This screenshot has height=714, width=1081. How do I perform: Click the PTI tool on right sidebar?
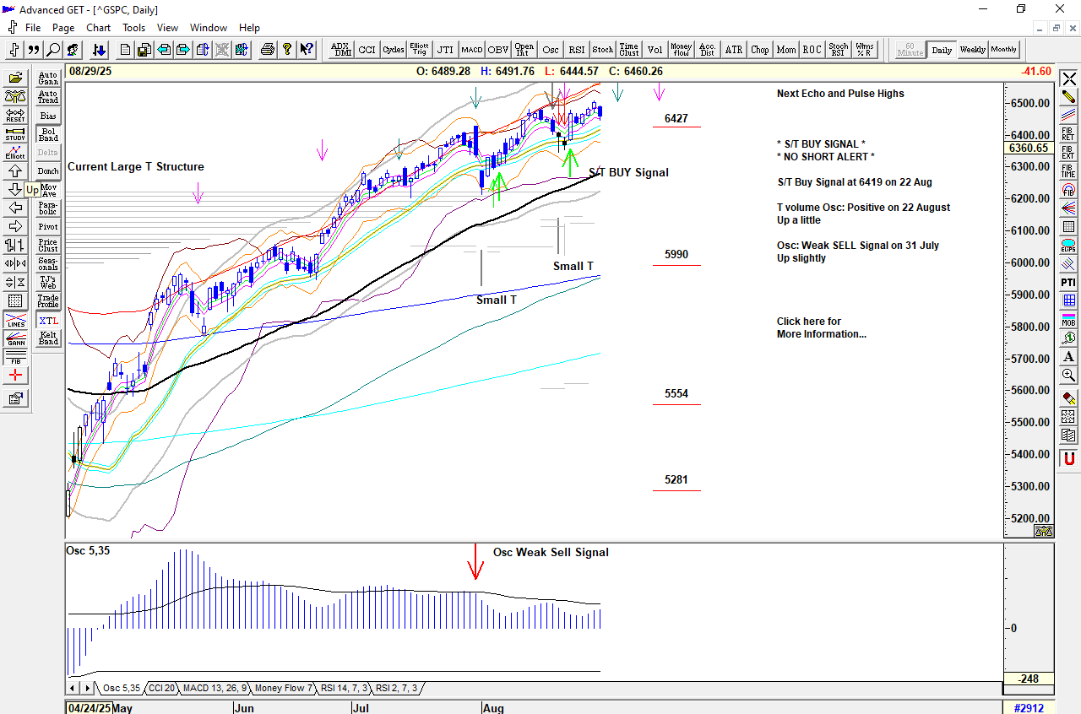click(x=1068, y=282)
